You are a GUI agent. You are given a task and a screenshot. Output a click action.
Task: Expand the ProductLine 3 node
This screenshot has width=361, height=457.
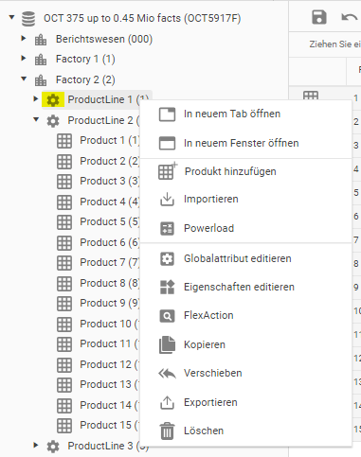coord(36,445)
